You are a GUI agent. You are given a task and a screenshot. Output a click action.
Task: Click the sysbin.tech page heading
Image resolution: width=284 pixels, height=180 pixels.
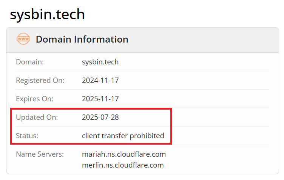(x=47, y=14)
